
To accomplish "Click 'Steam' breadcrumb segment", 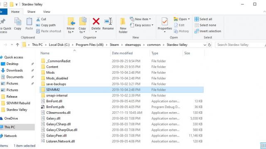I will click(x=114, y=45).
